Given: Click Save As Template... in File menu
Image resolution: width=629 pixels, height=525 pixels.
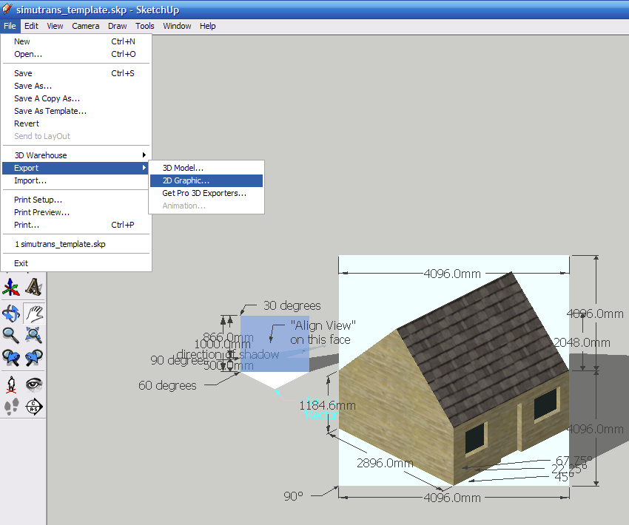Looking at the screenshot, I should 50,111.
